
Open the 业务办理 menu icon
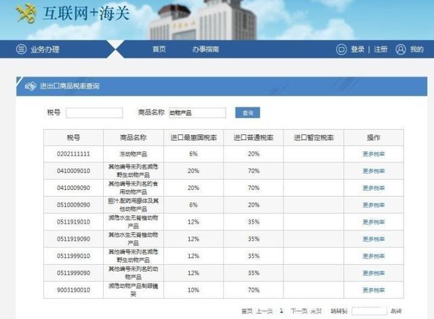click(21, 50)
